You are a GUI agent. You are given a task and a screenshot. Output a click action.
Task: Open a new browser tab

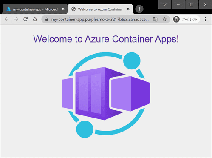point(139,9)
